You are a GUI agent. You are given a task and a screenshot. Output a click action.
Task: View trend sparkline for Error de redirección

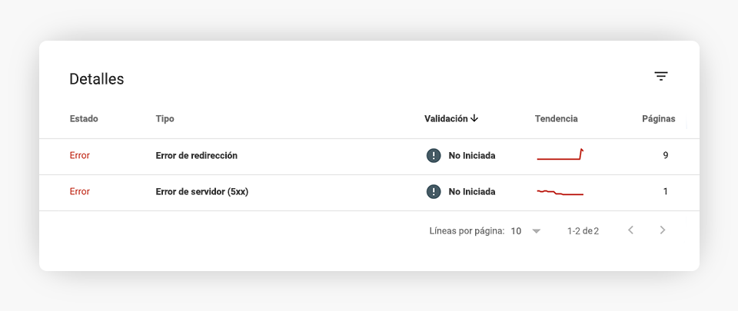[x=560, y=154]
